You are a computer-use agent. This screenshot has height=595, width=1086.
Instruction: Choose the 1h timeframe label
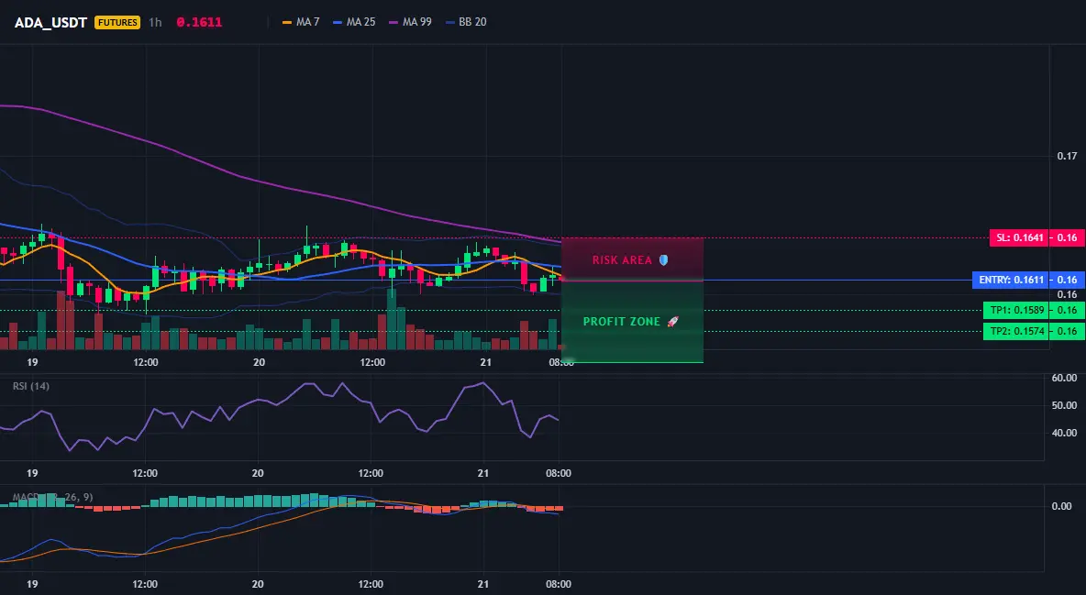tap(155, 22)
